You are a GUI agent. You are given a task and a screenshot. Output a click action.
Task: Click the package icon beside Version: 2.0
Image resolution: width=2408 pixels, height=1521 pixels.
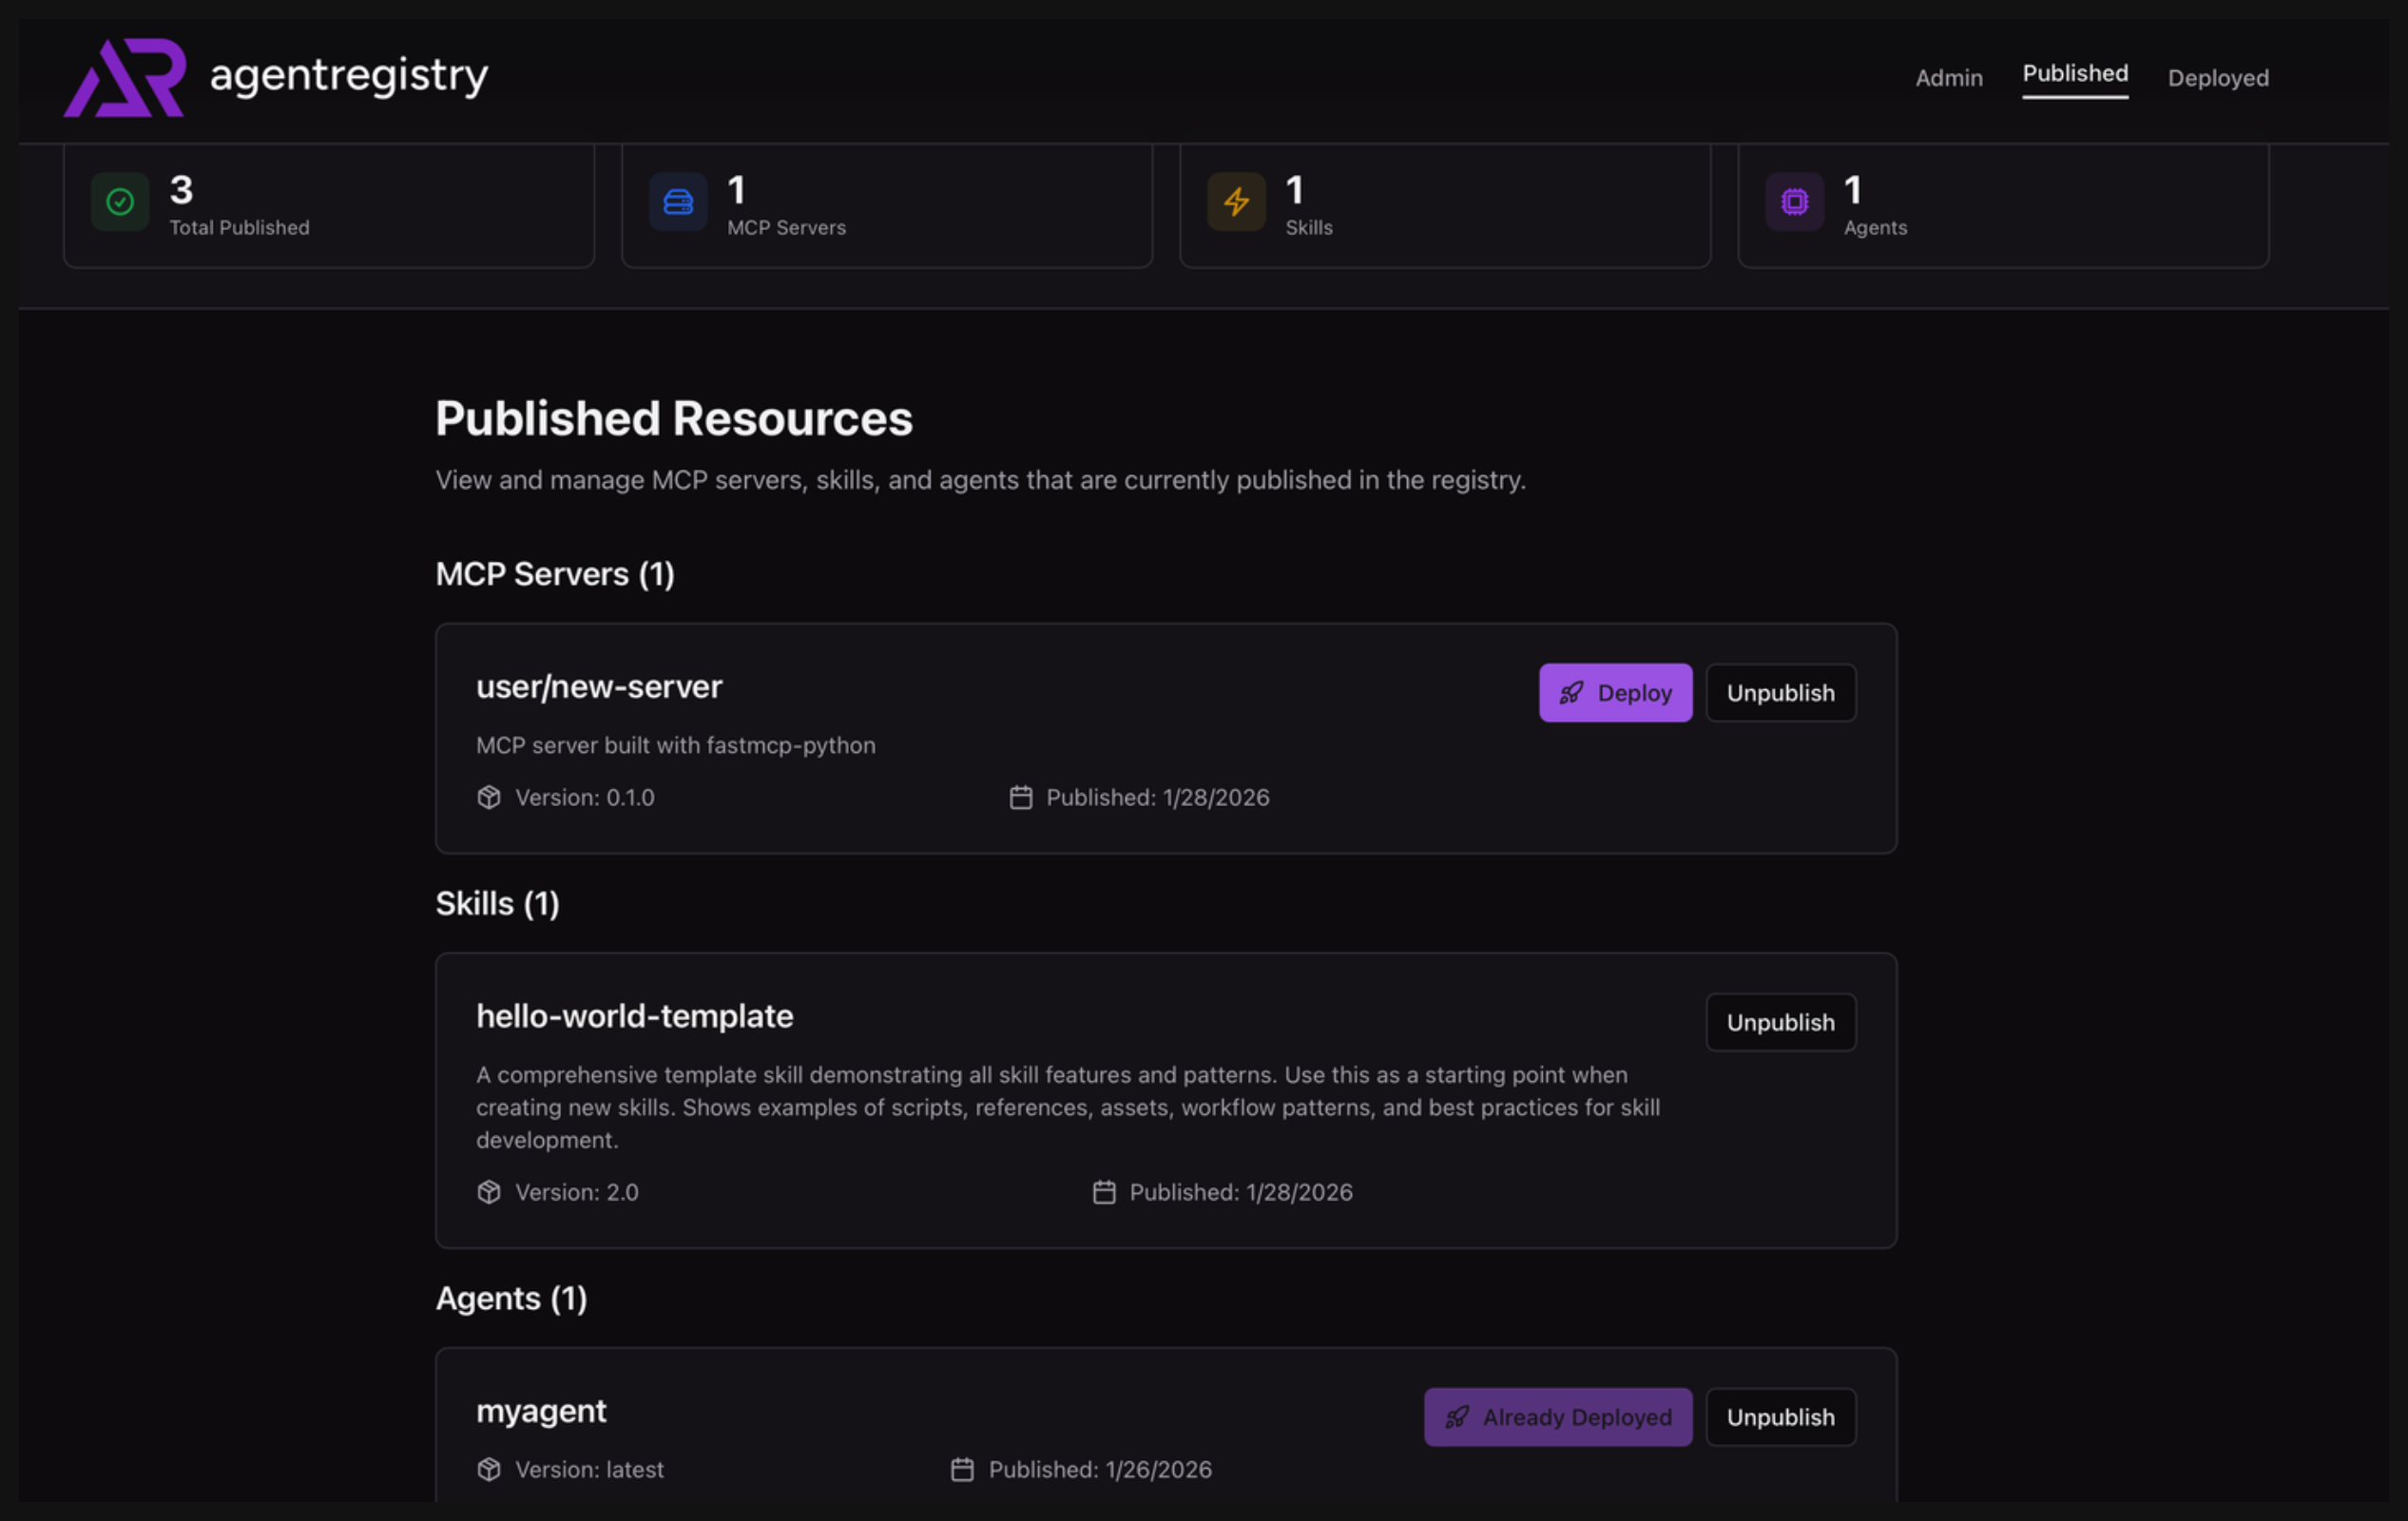coord(489,1192)
